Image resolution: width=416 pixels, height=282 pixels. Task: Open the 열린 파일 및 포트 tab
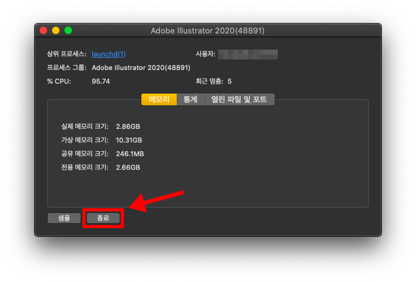[239, 100]
